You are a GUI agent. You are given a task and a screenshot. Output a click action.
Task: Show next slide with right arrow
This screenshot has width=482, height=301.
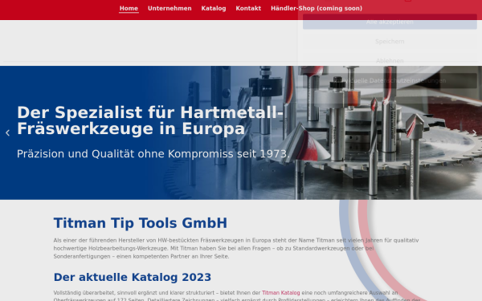(474, 133)
